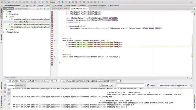
Task: Click the Replace toolbar icon
Action: tap(35, 2)
